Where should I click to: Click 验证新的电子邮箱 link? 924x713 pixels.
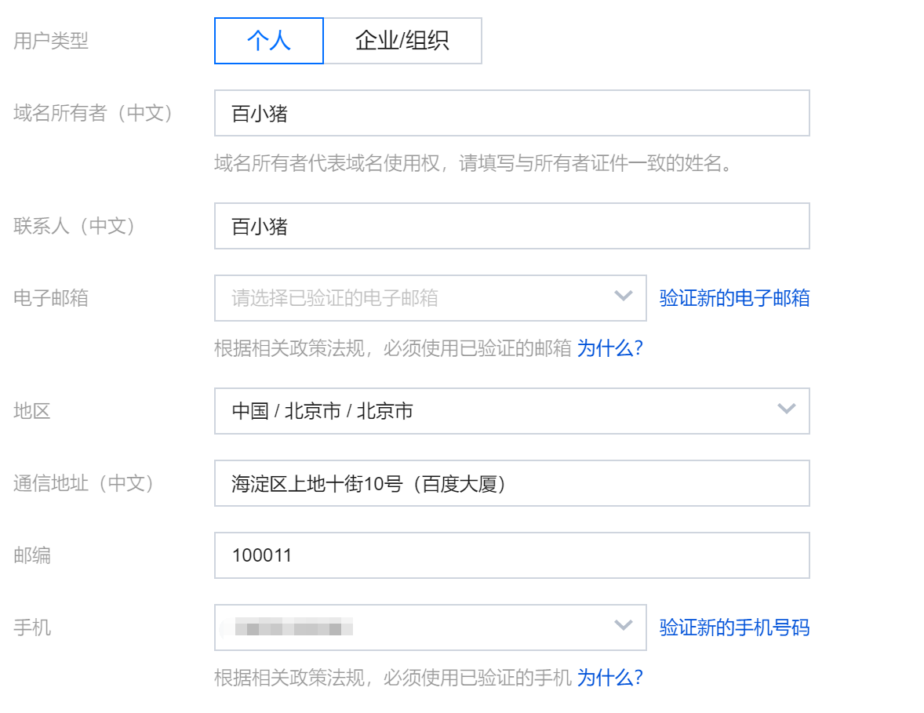734,298
